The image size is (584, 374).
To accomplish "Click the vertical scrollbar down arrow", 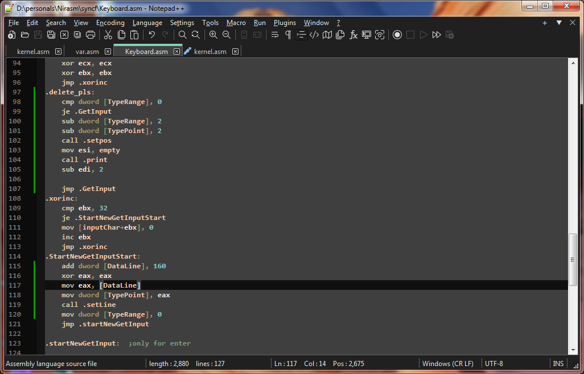I will tap(573, 350).
